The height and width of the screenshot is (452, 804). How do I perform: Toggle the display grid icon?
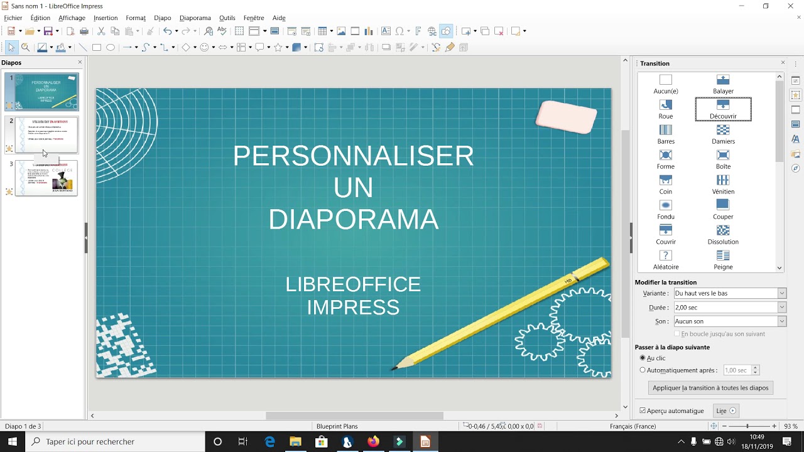point(239,31)
